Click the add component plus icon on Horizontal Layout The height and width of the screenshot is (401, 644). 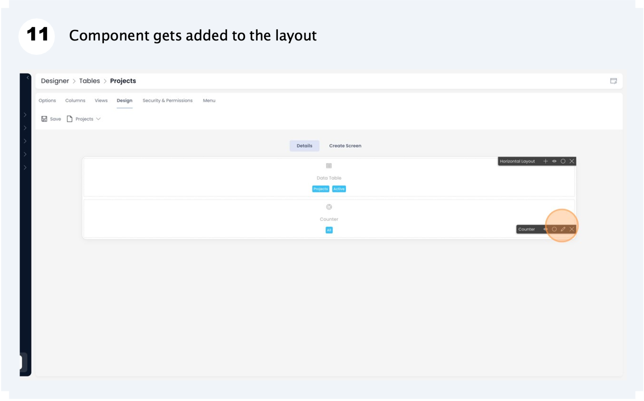coord(545,161)
